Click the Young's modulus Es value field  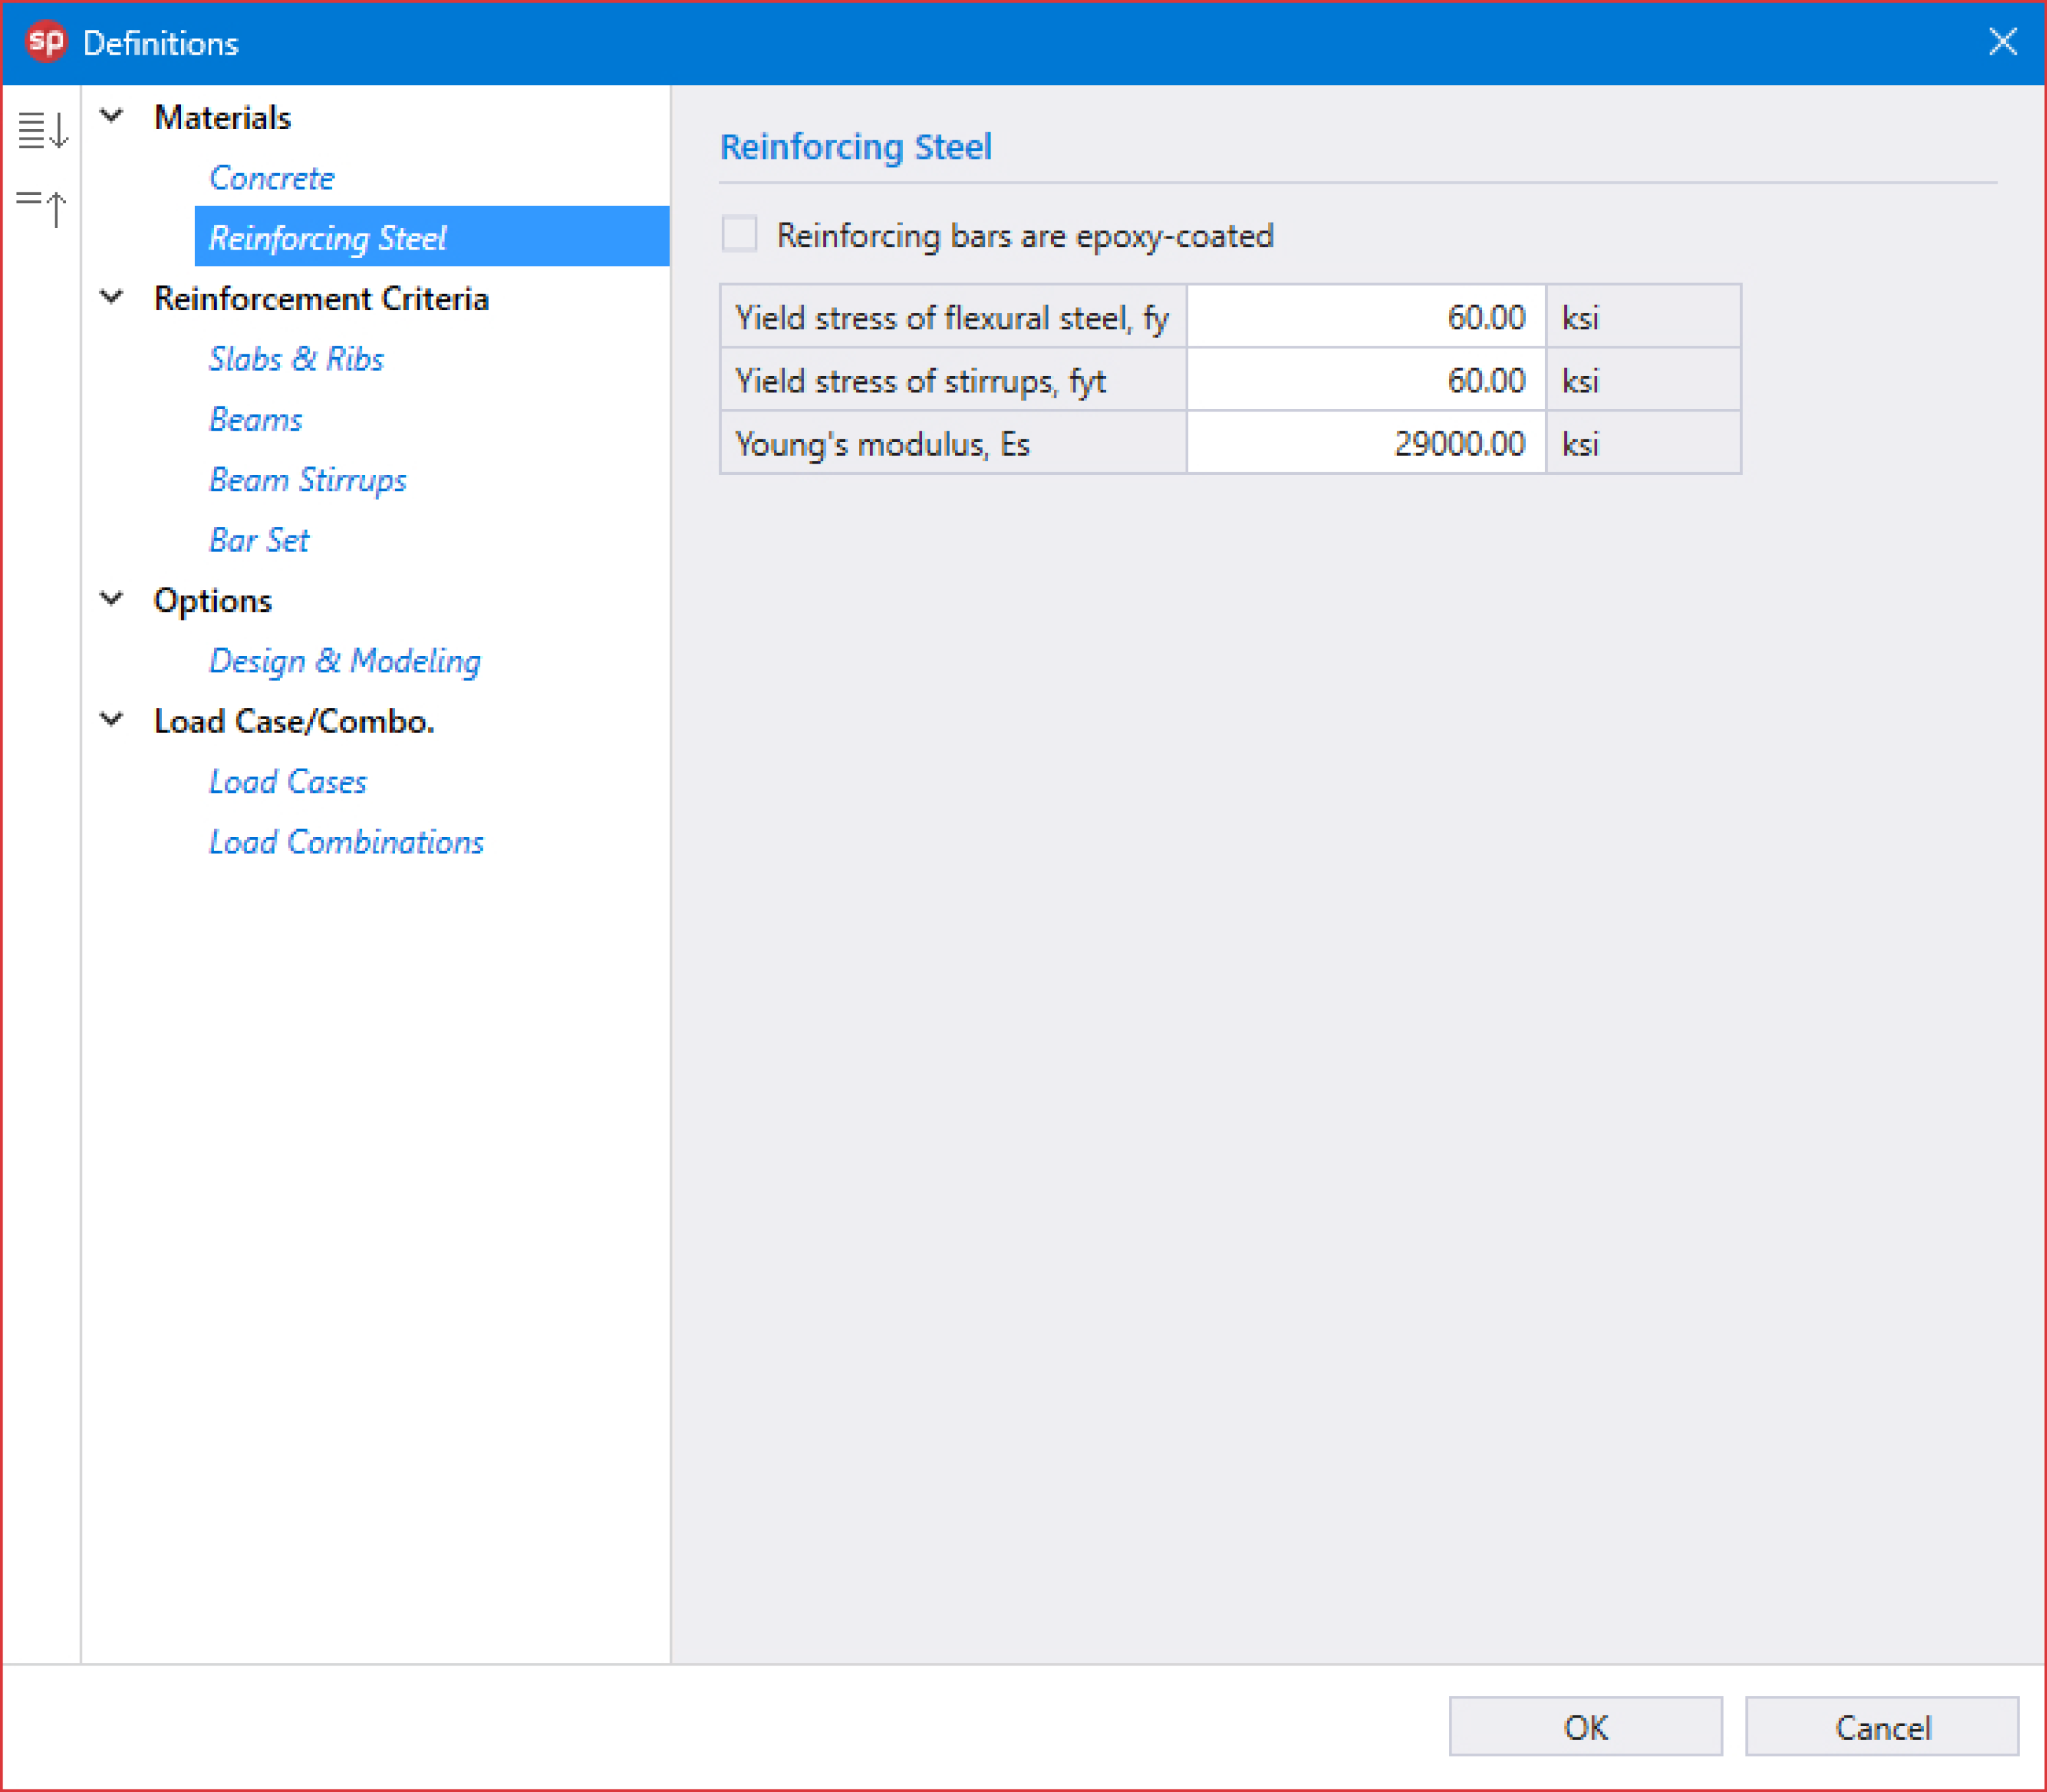click(x=1365, y=443)
